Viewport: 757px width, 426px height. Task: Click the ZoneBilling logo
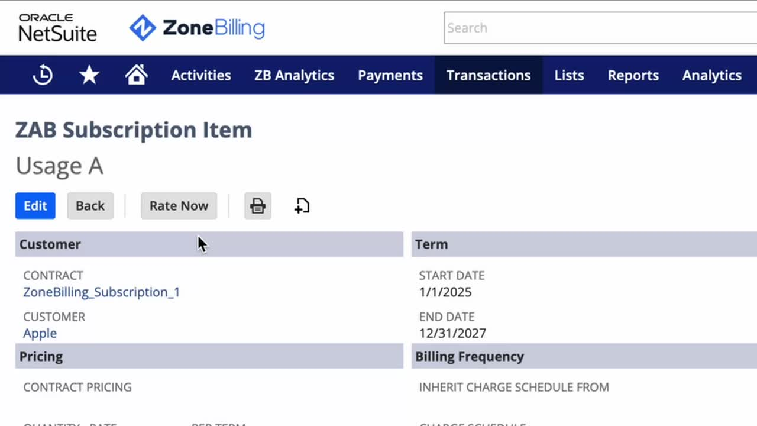point(197,28)
